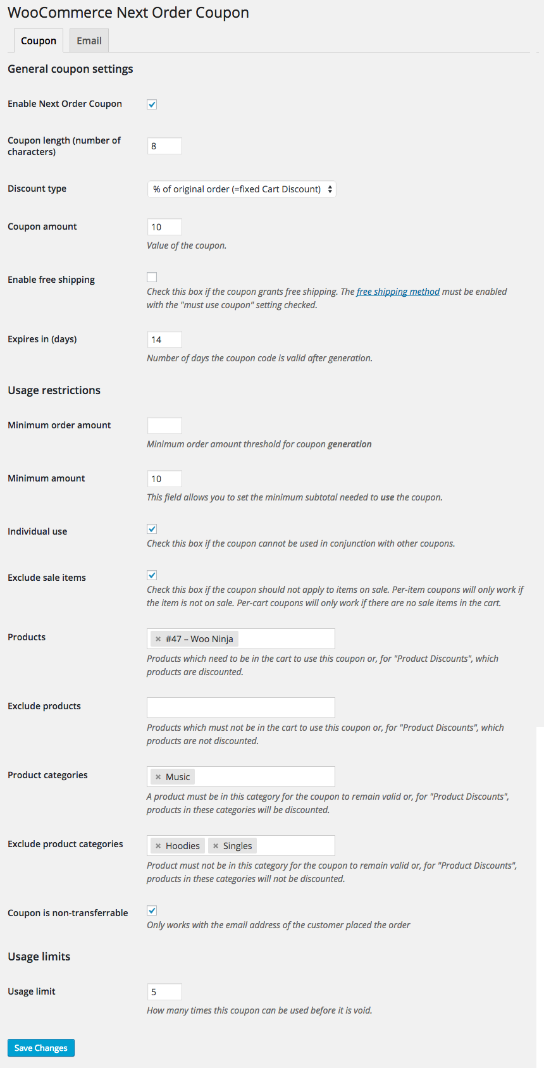Remove the Woo Ninja product tag
Screen dimensions: 544x1068
click(158, 639)
